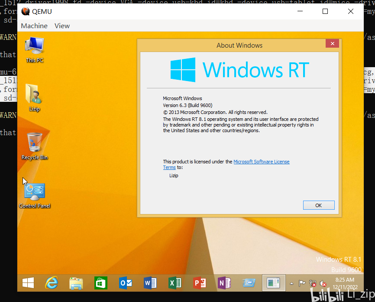375x302 pixels.
Task: Open File Explorer from taskbar
Action: pos(76,283)
